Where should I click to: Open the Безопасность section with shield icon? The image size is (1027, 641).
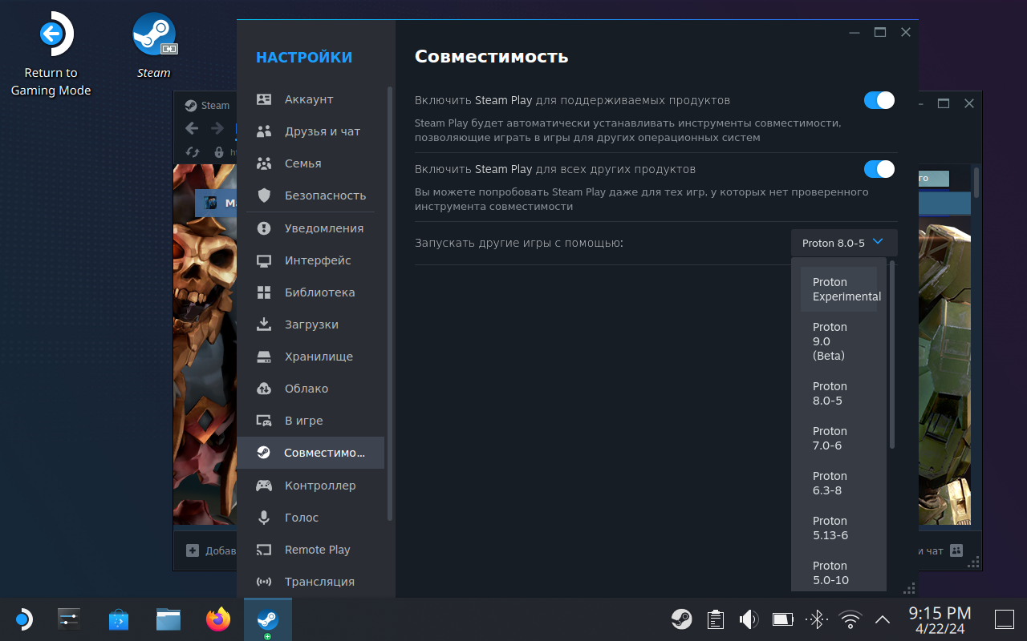(x=311, y=196)
